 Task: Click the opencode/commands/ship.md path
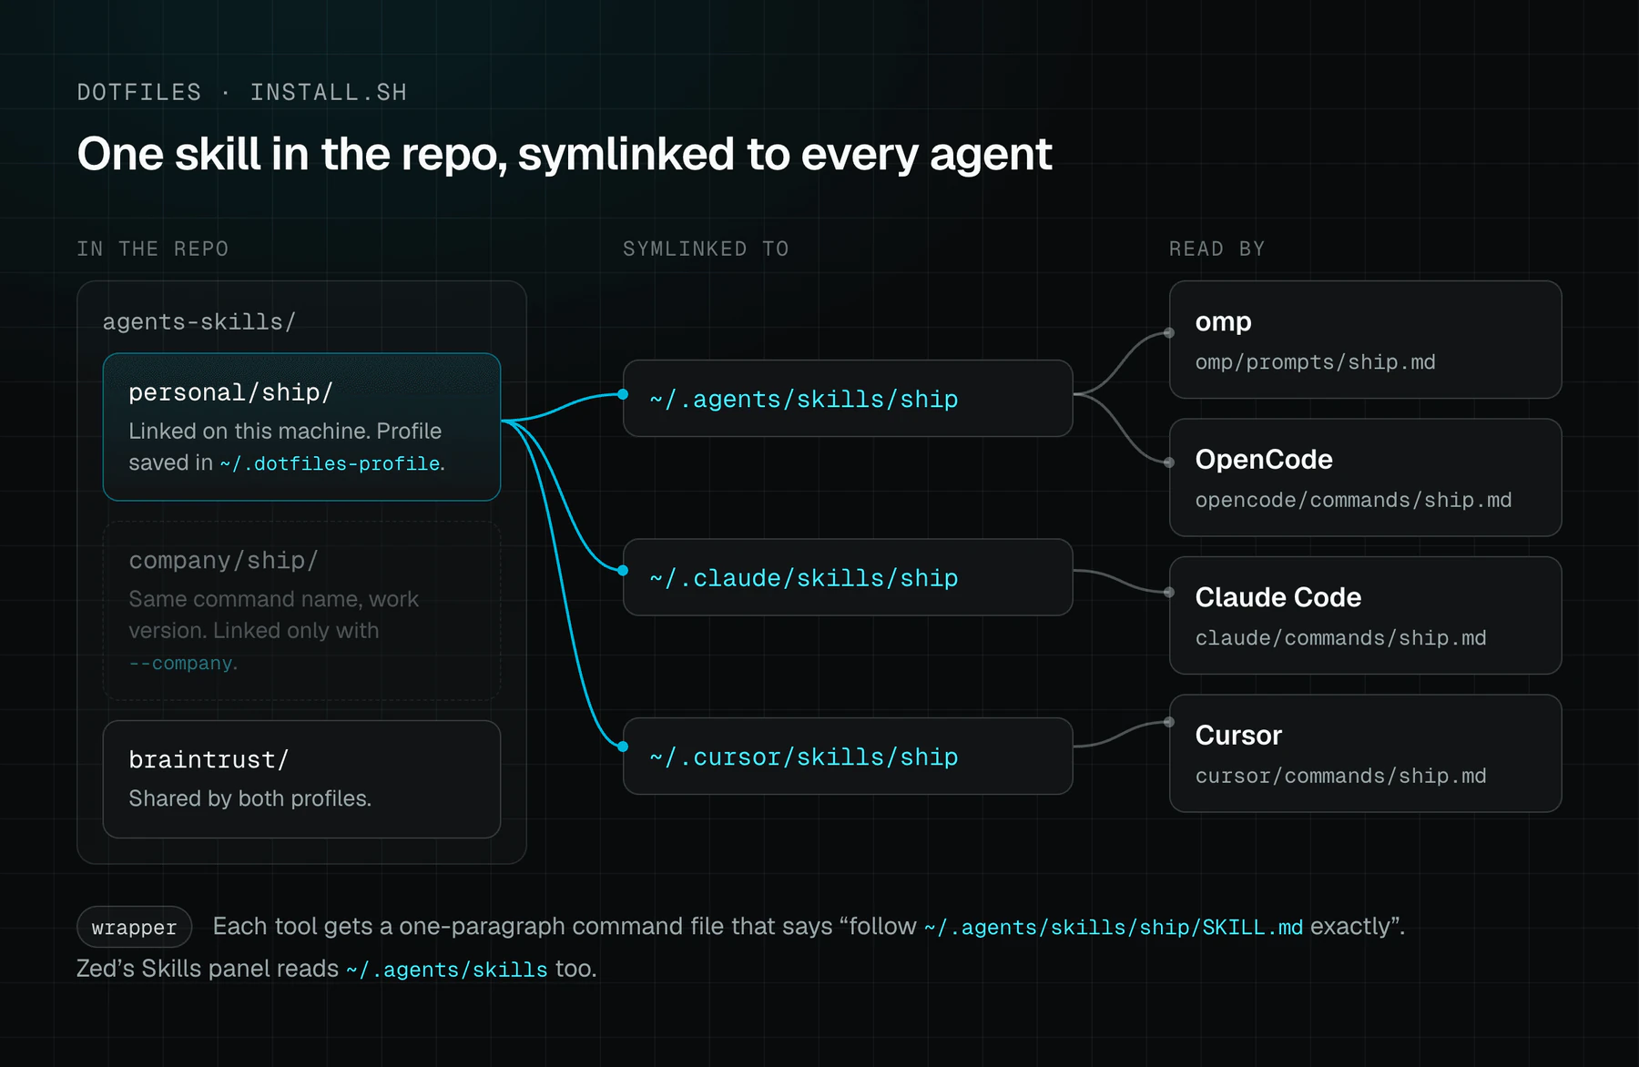click(1353, 500)
